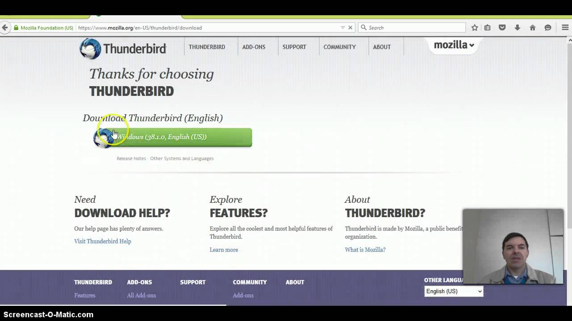Click footer ADD-ONS heading
This screenshot has height=321, width=572.
click(x=139, y=282)
